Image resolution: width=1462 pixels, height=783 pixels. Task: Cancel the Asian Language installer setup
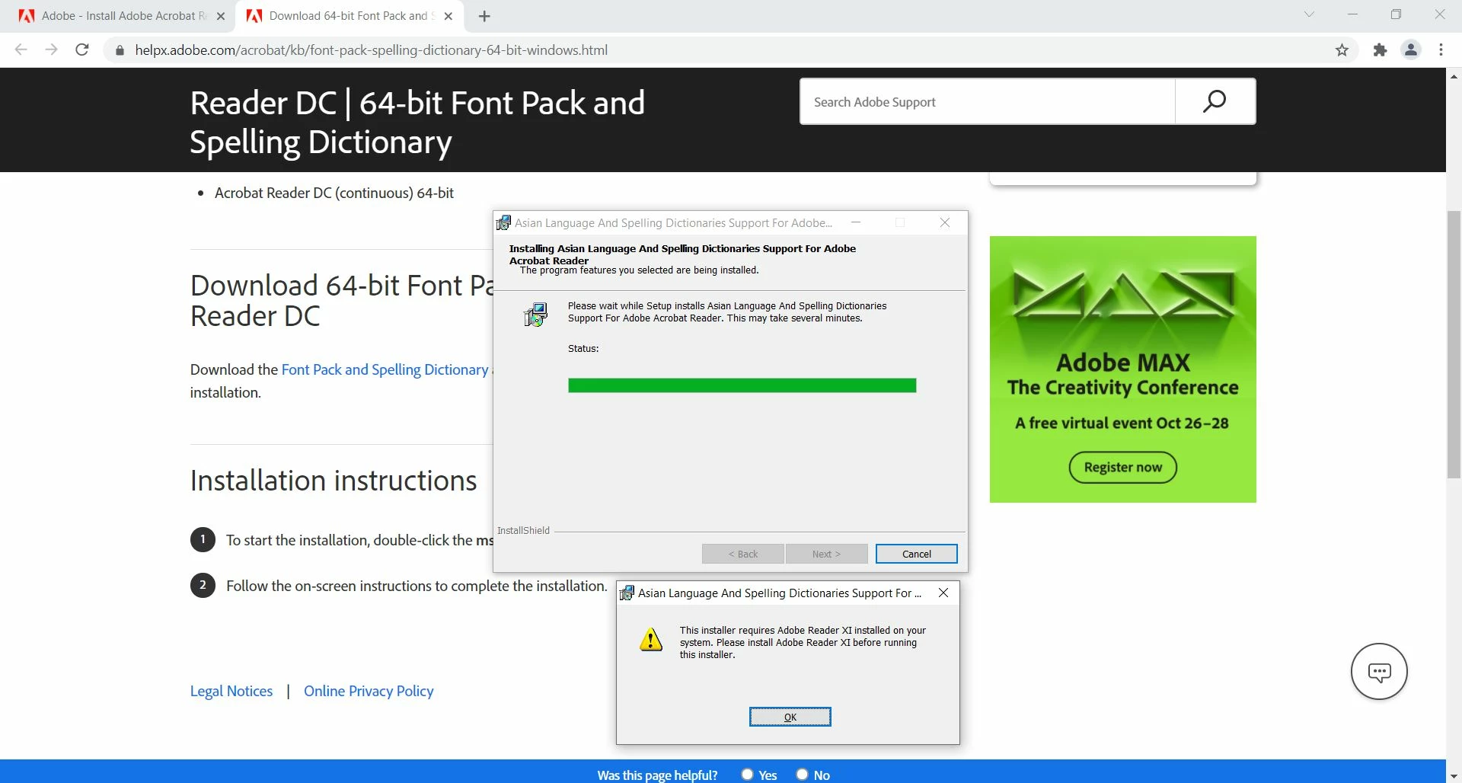pos(916,554)
